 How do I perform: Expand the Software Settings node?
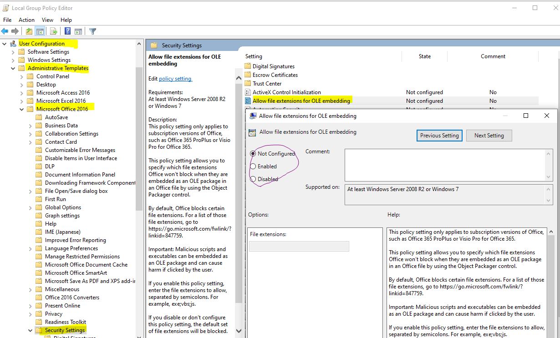tap(13, 52)
